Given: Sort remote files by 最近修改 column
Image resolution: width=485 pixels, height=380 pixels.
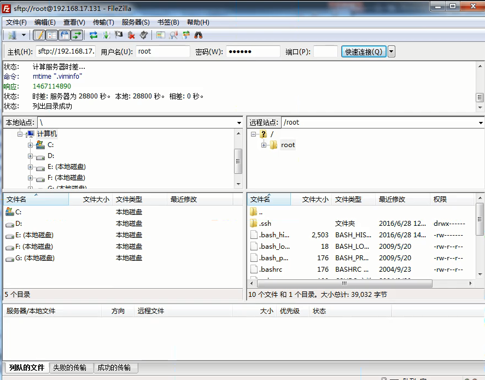Looking at the screenshot, I should (403, 200).
